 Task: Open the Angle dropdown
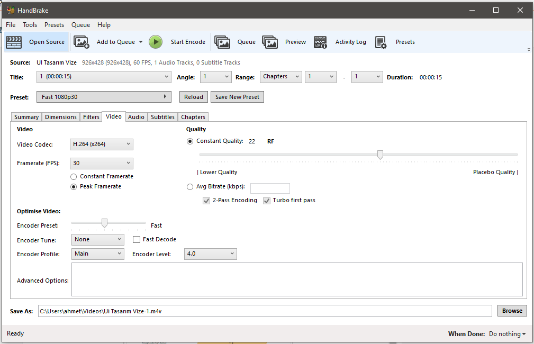point(216,77)
